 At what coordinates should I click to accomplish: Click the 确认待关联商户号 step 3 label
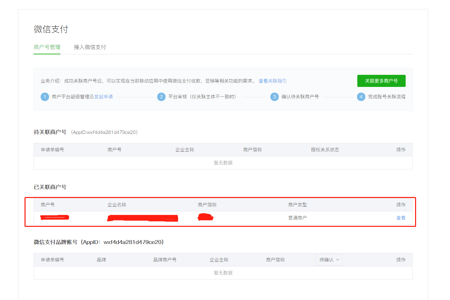pos(300,97)
